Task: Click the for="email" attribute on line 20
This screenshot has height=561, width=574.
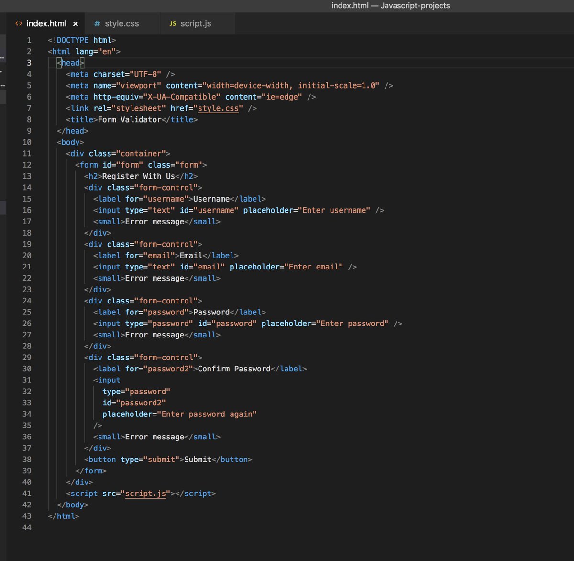Action: [150, 256]
